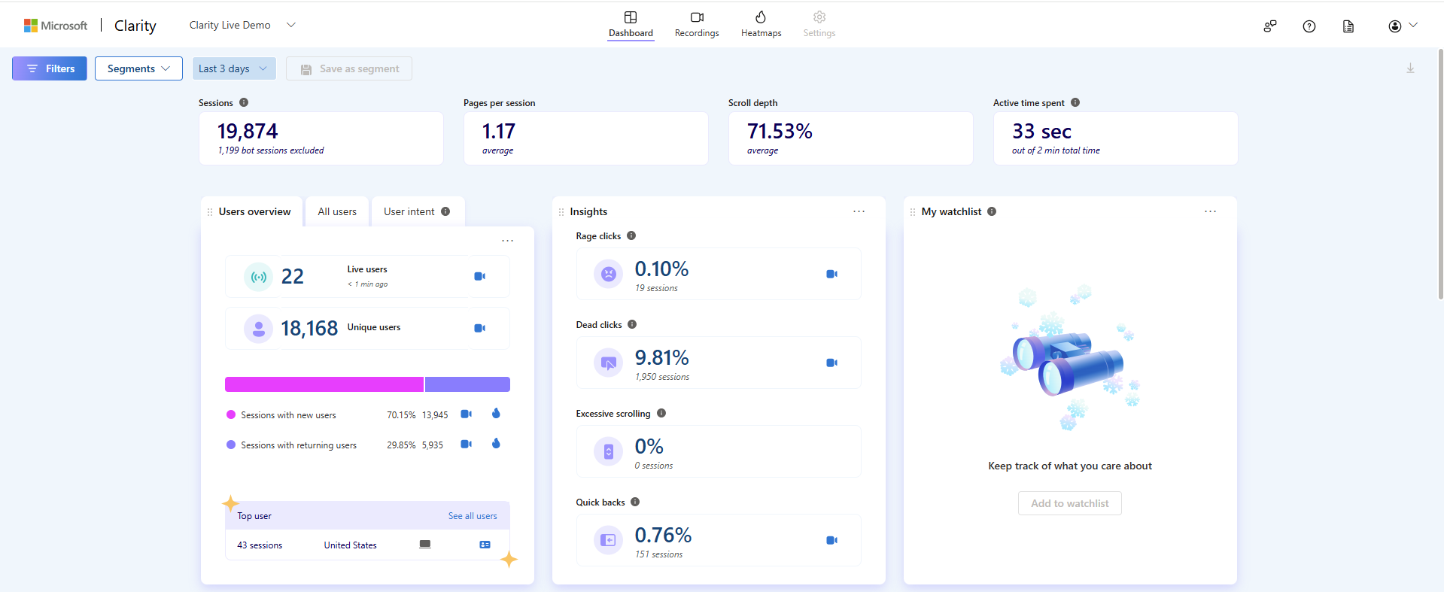The height and width of the screenshot is (592, 1444).
Task: Open the All users tab
Action: [336, 211]
